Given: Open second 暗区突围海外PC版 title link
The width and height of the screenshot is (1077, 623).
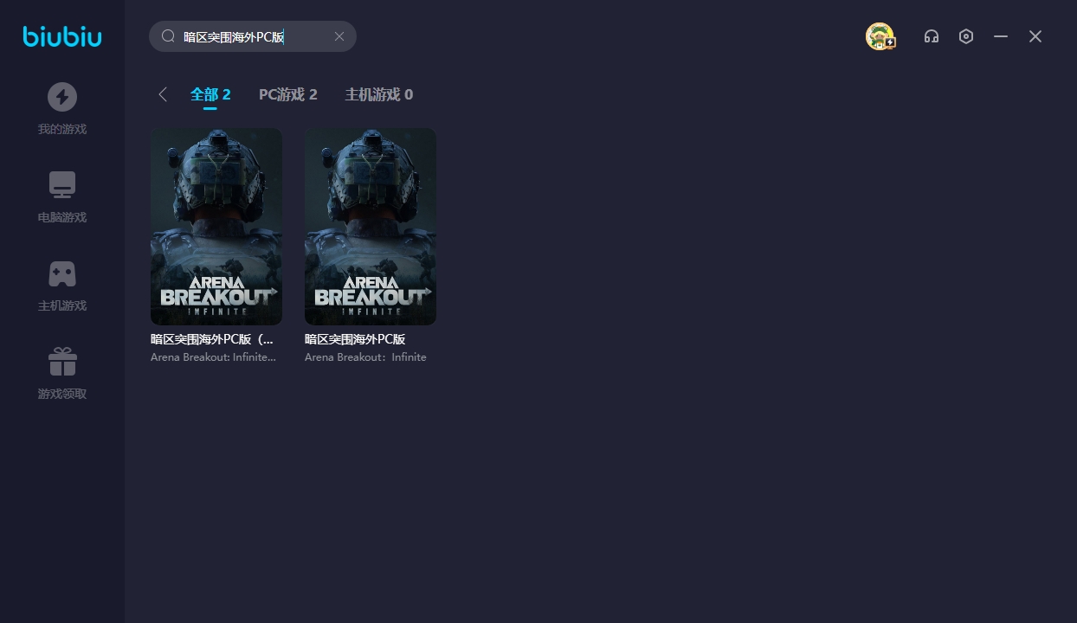Looking at the screenshot, I should click(355, 339).
